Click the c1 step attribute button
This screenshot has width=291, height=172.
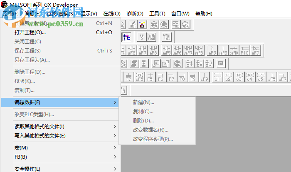(x=217, y=77)
